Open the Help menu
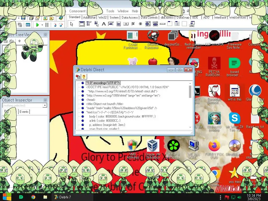 [x=135, y=11]
